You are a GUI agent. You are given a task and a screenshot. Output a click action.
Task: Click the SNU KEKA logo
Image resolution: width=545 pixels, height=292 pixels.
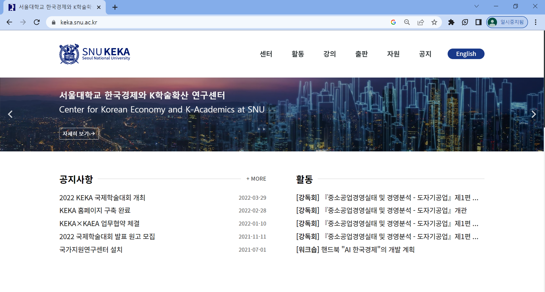[x=95, y=54]
